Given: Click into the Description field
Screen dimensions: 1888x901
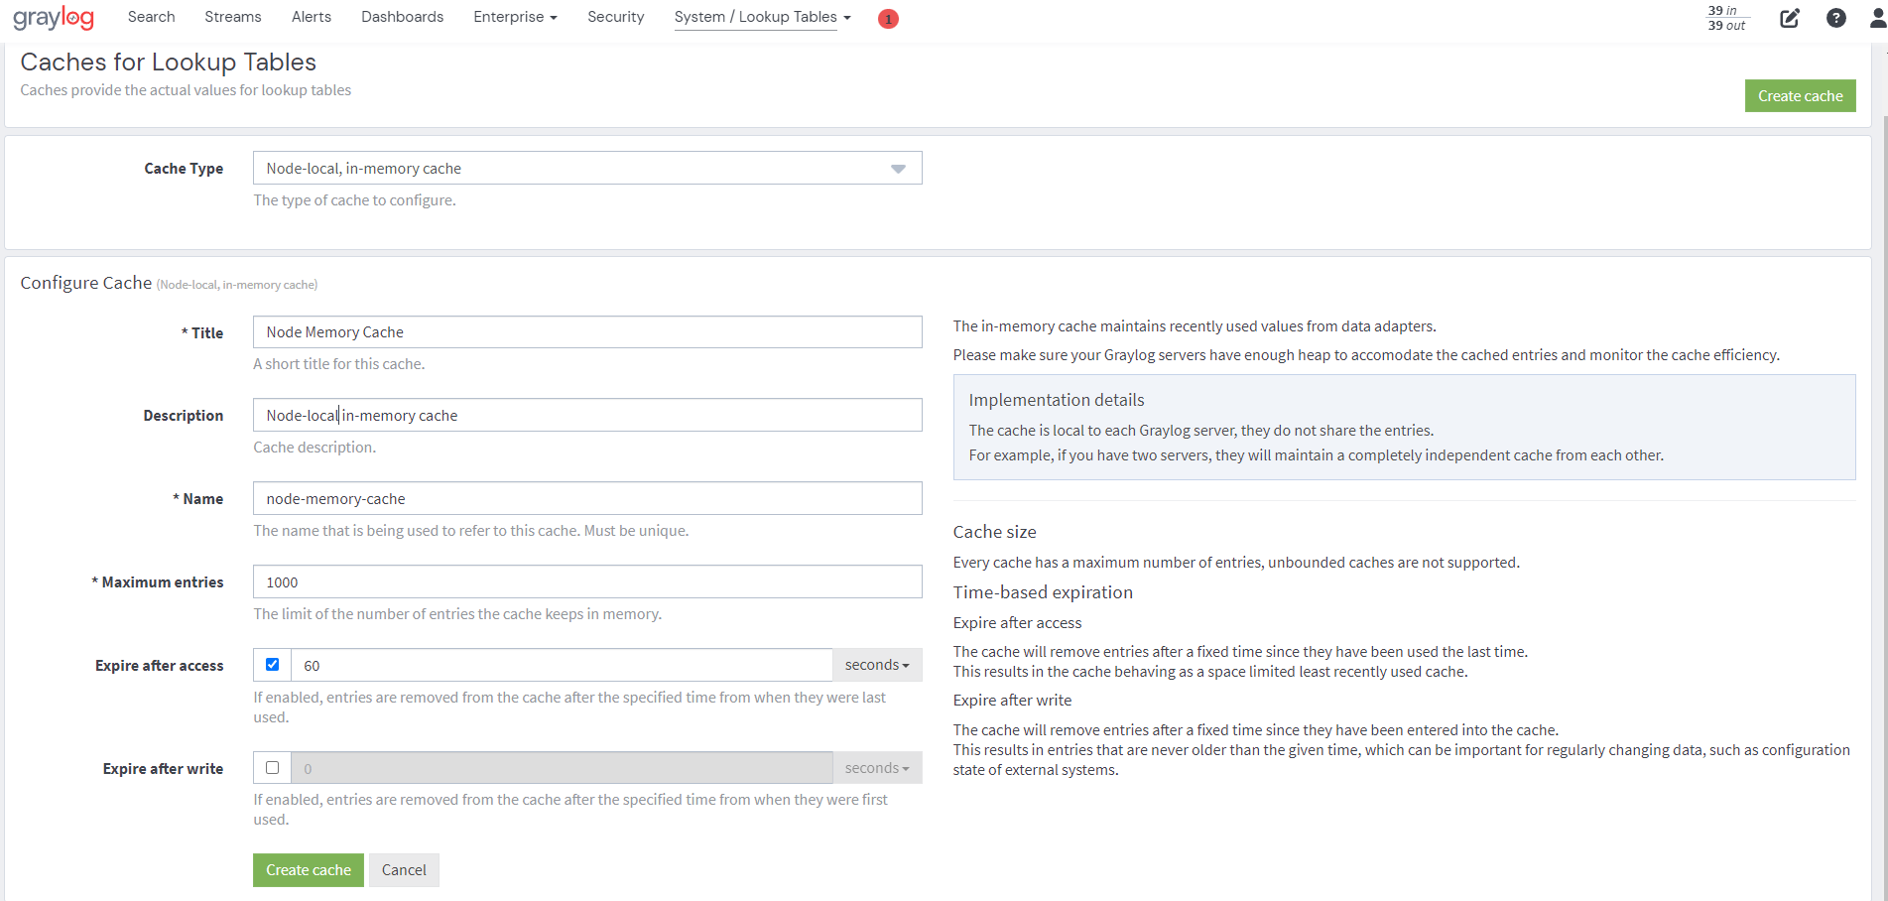Looking at the screenshot, I should pos(587,415).
